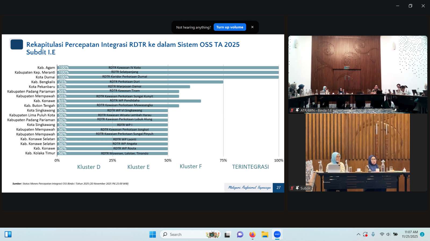The width and height of the screenshot is (430, 241).
Task: Click the microphone icon in system tray
Action: pyautogui.click(x=373, y=235)
